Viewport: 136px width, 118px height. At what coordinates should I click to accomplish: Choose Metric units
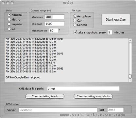9,19
